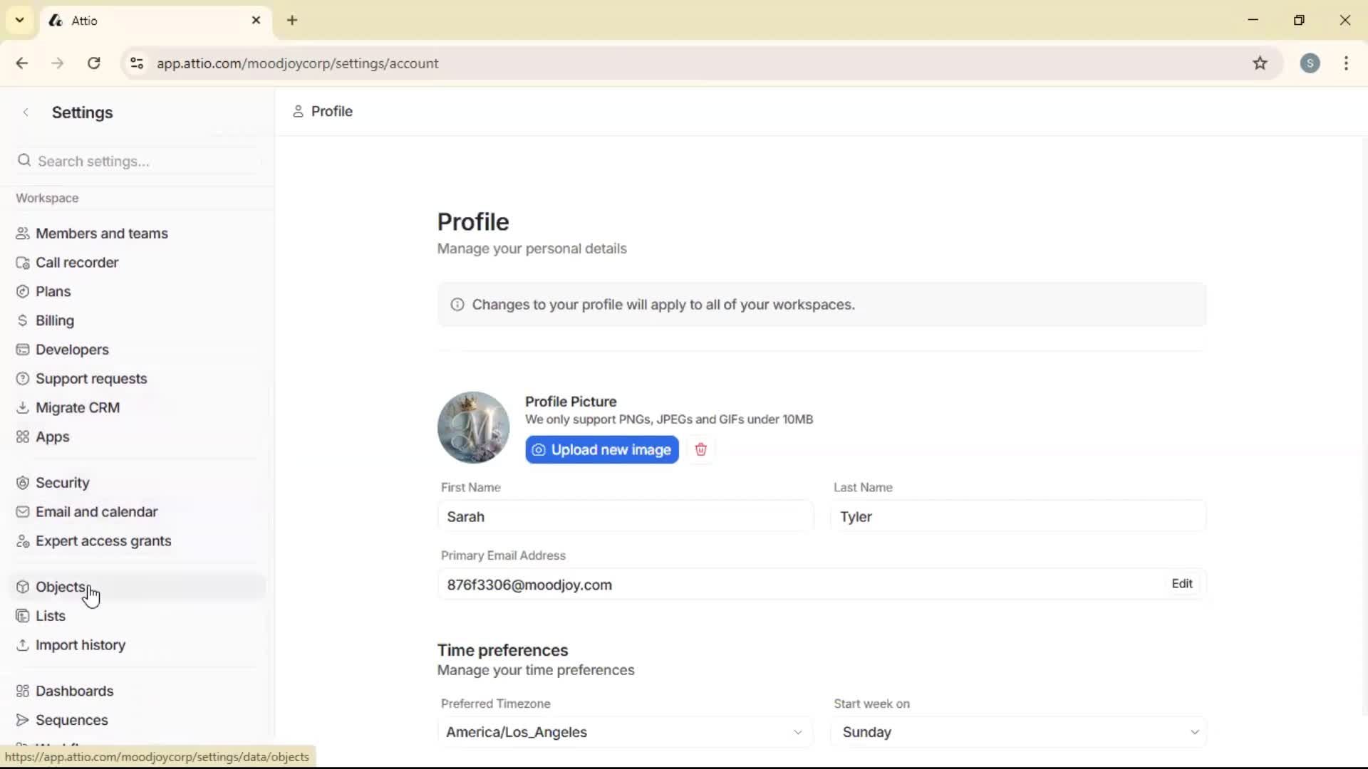1368x769 pixels.
Task: Click the Time preferences heading
Action: tap(502, 650)
